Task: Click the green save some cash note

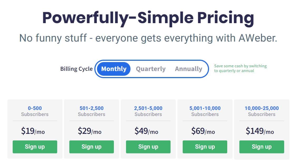Action: [x=240, y=68]
